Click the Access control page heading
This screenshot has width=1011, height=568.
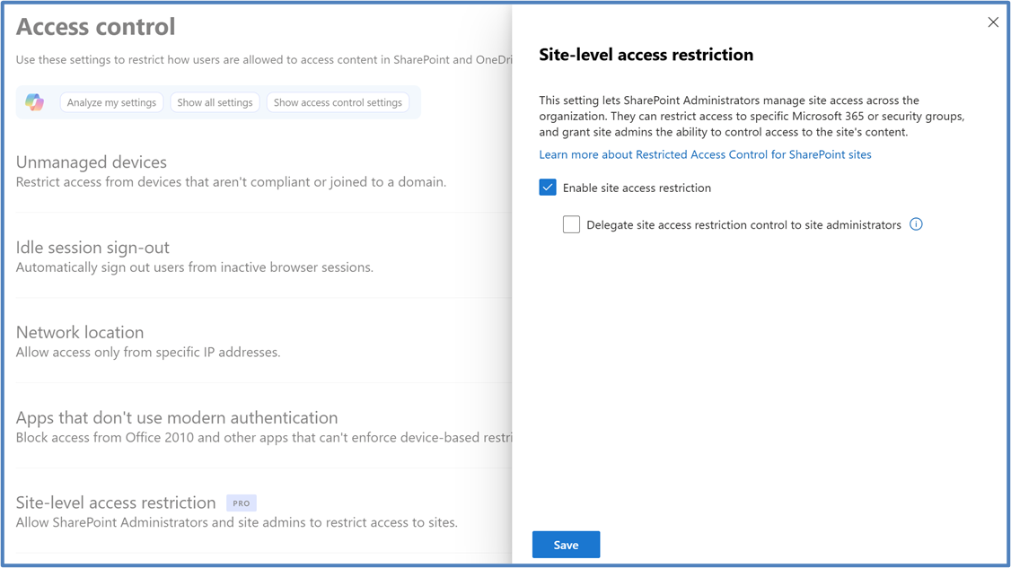[96, 27]
